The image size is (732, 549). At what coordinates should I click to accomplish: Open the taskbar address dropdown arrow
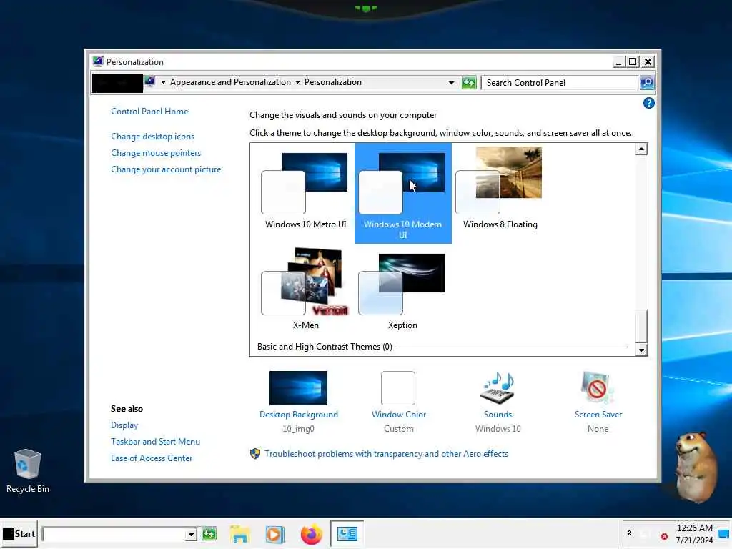[x=190, y=534]
